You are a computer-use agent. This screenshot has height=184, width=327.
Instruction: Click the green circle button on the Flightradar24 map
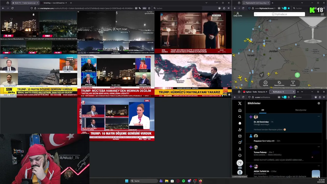point(297,75)
